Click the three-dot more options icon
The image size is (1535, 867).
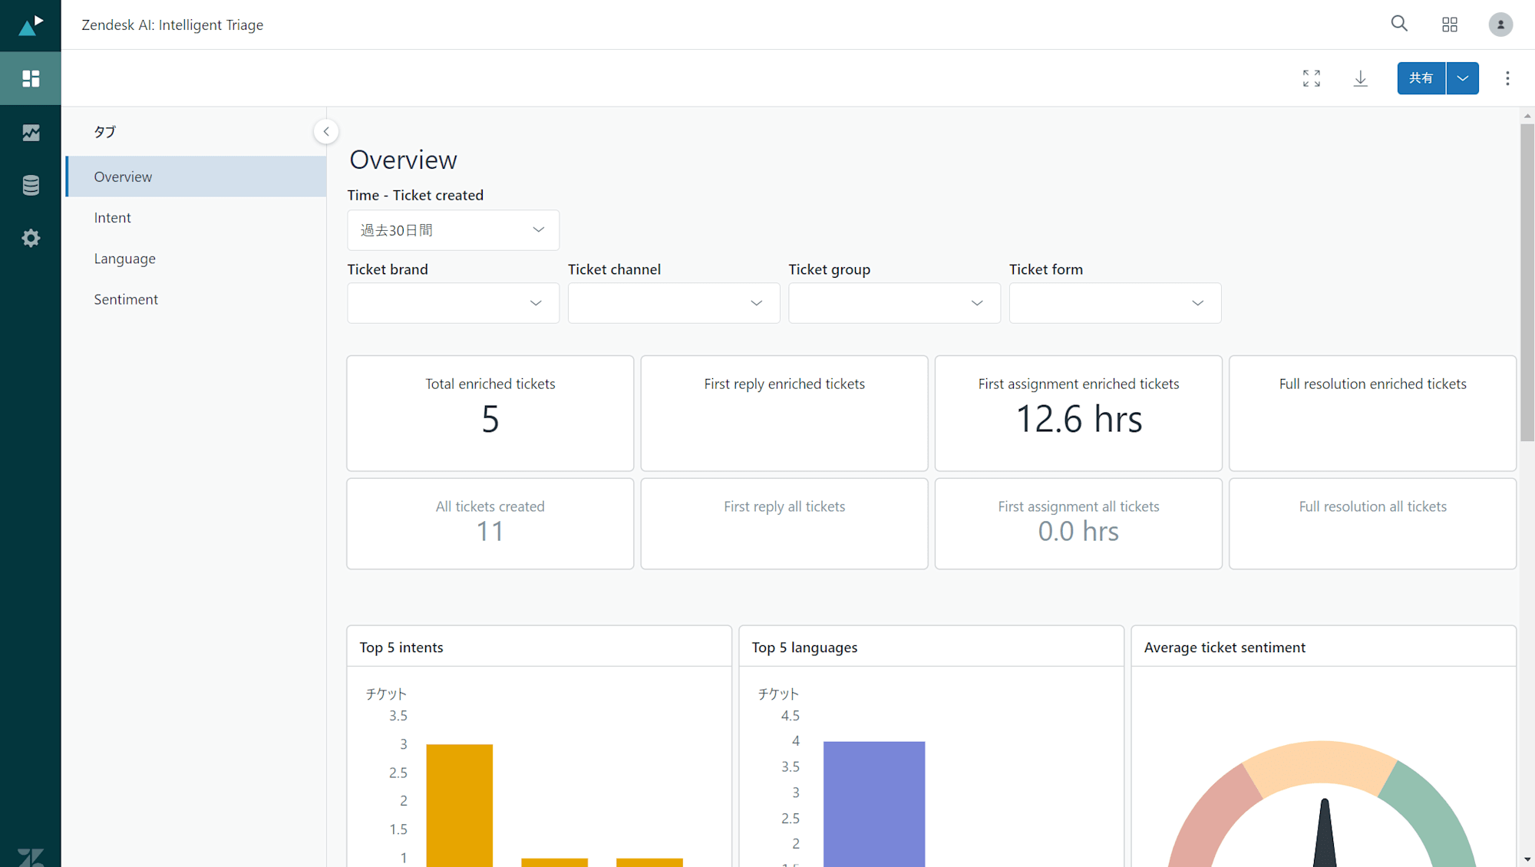[x=1507, y=78]
